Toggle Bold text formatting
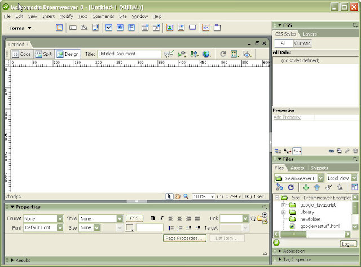 click(x=153, y=218)
